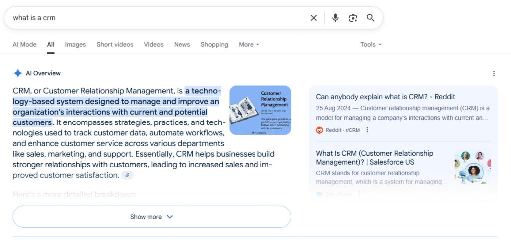Clear the search box with the X icon
Screen dimensions: 511x243
click(x=313, y=18)
